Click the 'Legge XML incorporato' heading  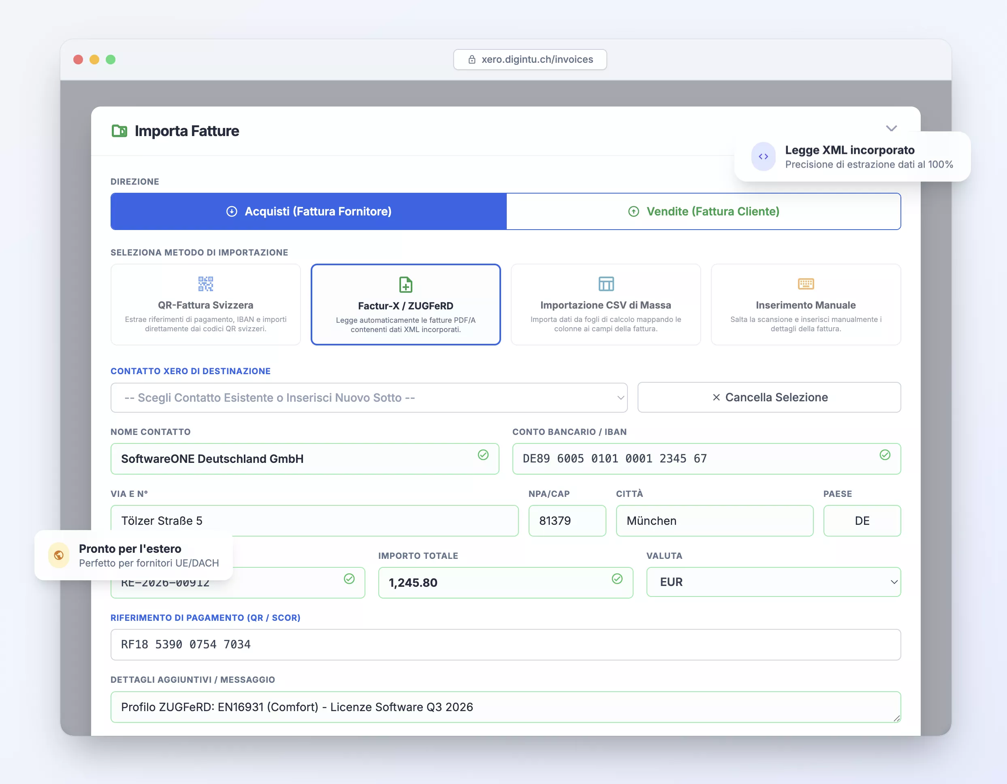[850, 150]
